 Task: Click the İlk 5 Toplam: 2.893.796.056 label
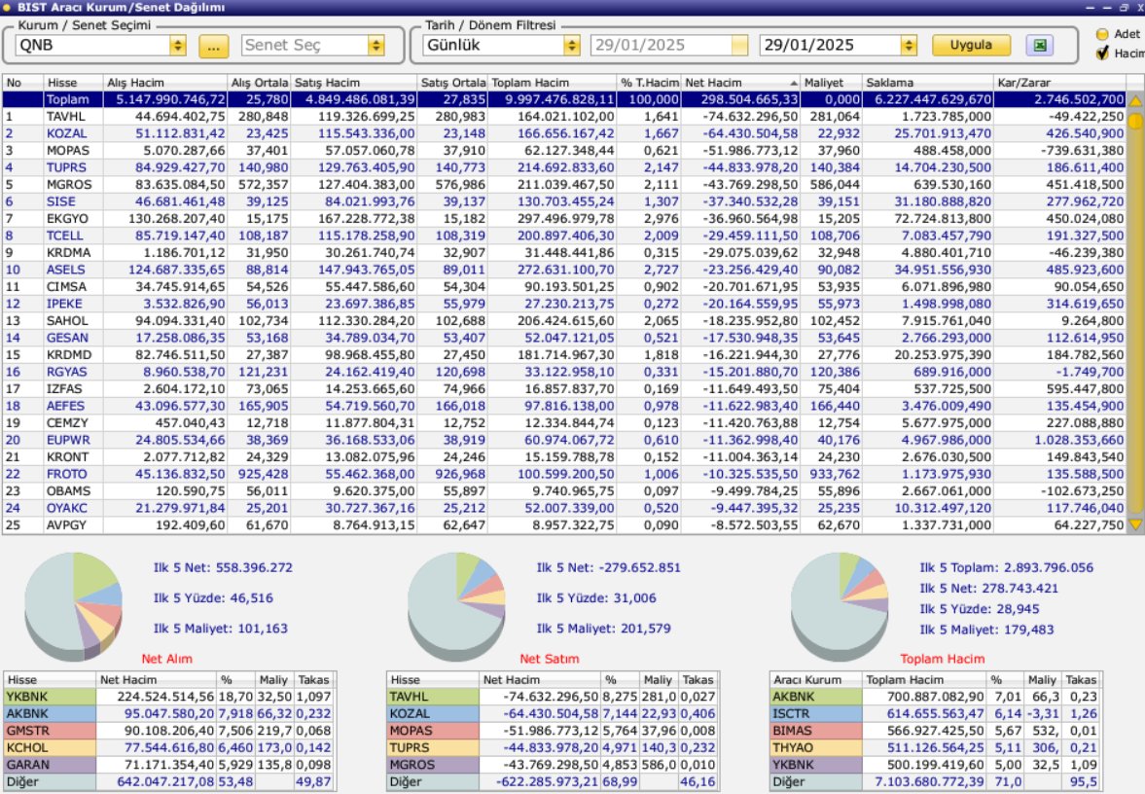click(1006, 567)
